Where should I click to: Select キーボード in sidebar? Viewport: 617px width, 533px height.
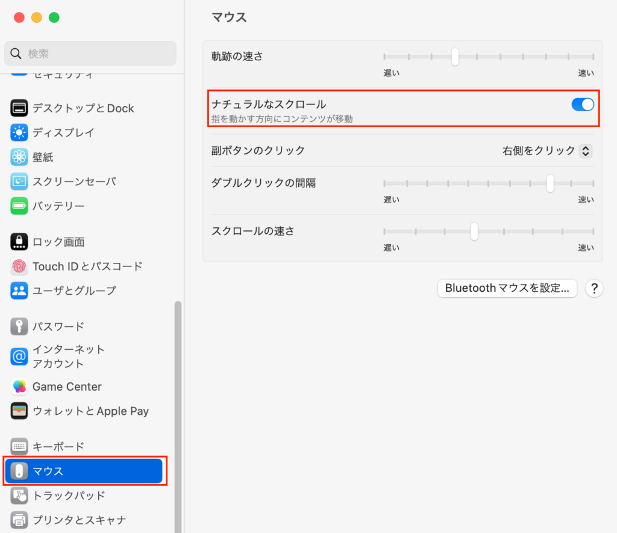pos(83,446)
